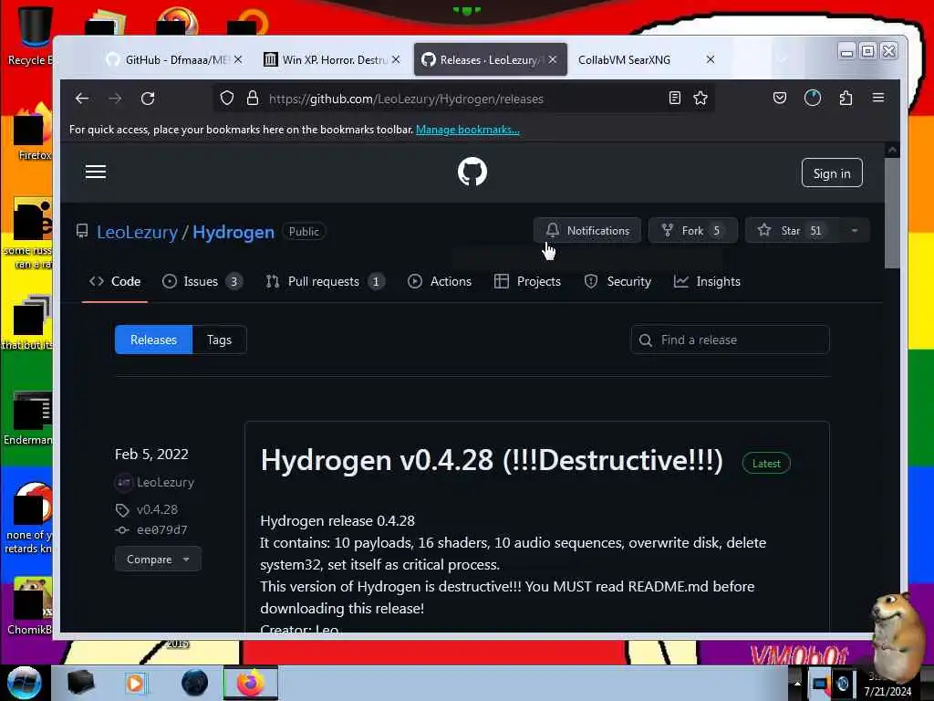934x701 pixels.
Task: Open the Firefox desktop shortcut
Action: (x=31, y=132)
